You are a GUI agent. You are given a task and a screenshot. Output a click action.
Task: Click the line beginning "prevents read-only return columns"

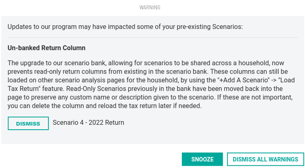coord(148,71)
